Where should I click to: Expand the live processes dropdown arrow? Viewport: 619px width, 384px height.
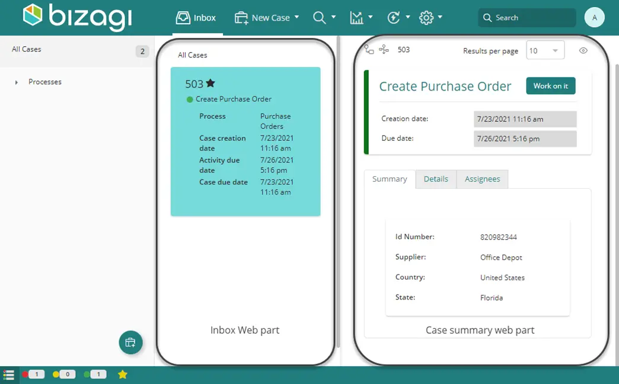[408, 17]
